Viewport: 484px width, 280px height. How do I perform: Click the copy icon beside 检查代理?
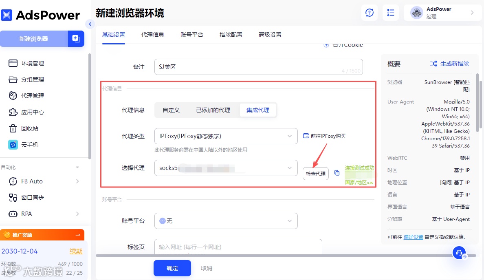tap(337, 173)
